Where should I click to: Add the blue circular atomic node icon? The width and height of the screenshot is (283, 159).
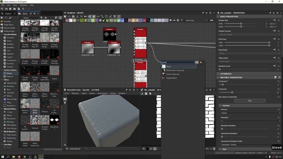[122, 20]
